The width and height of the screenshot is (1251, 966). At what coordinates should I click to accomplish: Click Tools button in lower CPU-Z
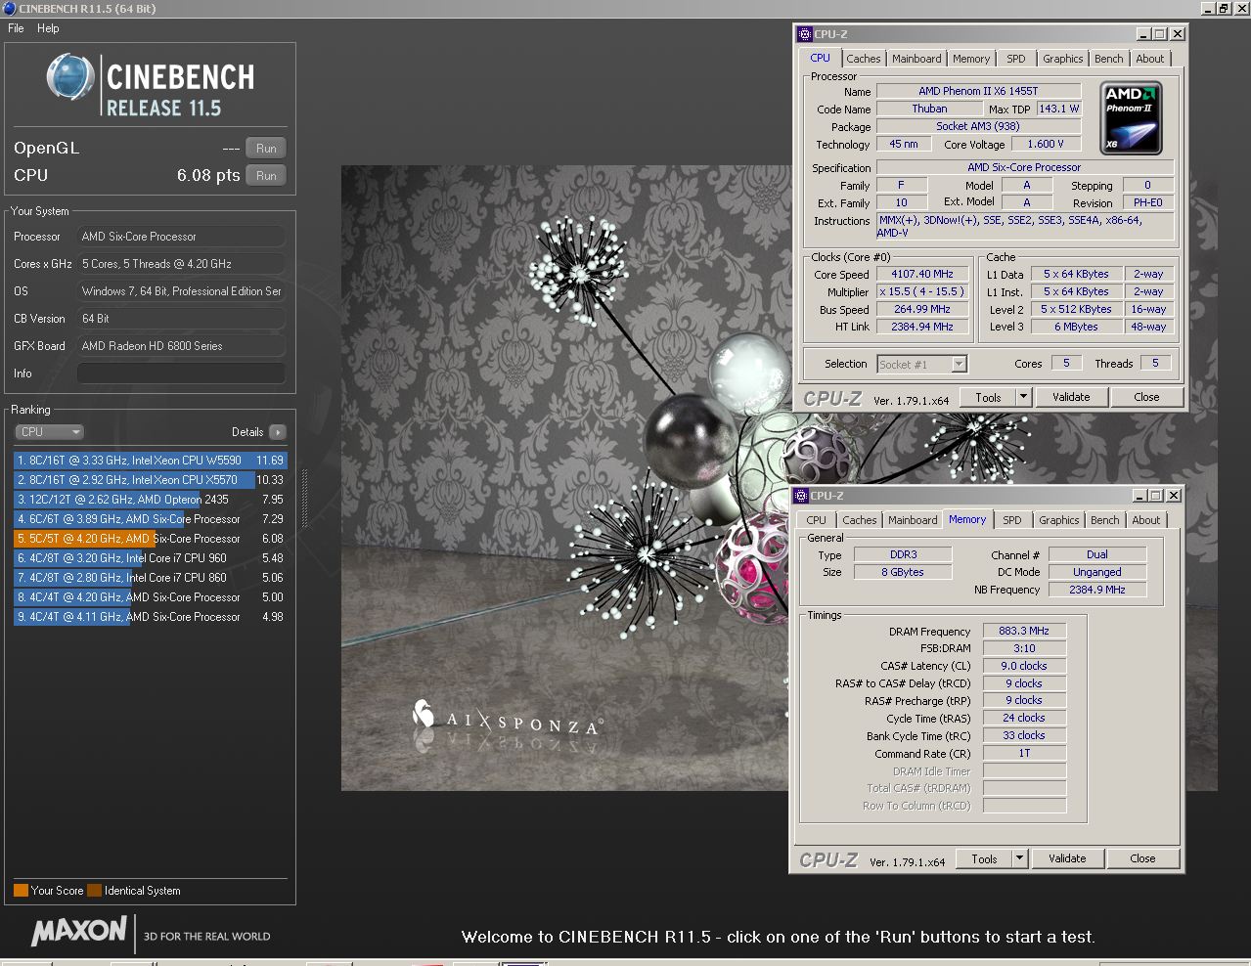(x=984, y=859)
